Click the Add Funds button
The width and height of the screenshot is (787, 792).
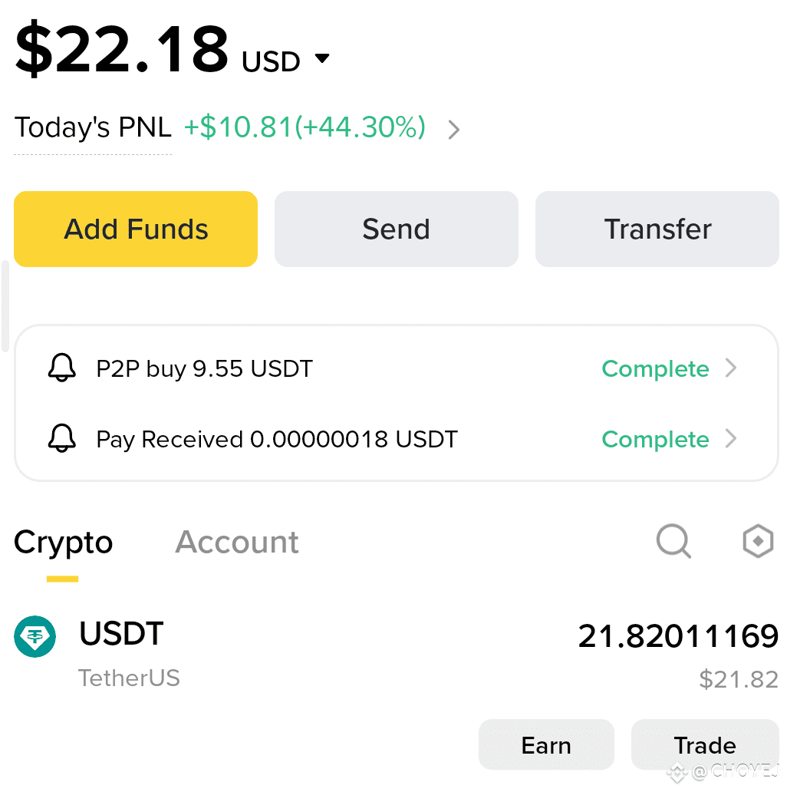click(x=136, y=229)
